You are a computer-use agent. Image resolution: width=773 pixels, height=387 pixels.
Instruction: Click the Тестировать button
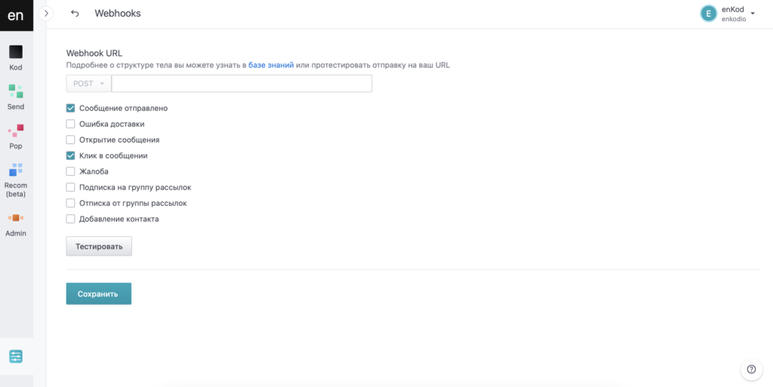click(x=99, y=247)
